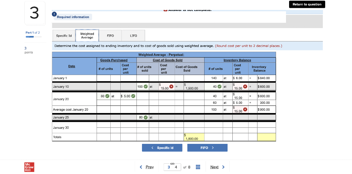This screenshot has width=352, height=174.
Task: Click the Prev navigation link
Action: tap(150, 167)
